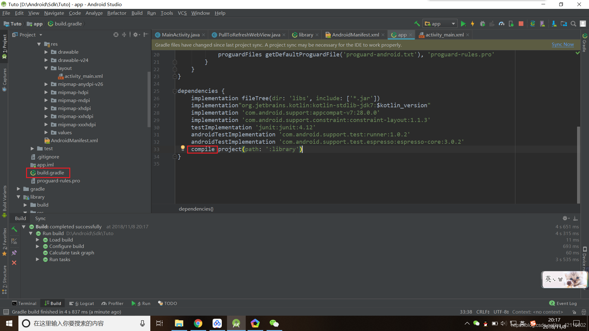This screenshot has width=589, height=331.
Task: Click scroll from source target icon in Project panel
Action: [116, 35]
